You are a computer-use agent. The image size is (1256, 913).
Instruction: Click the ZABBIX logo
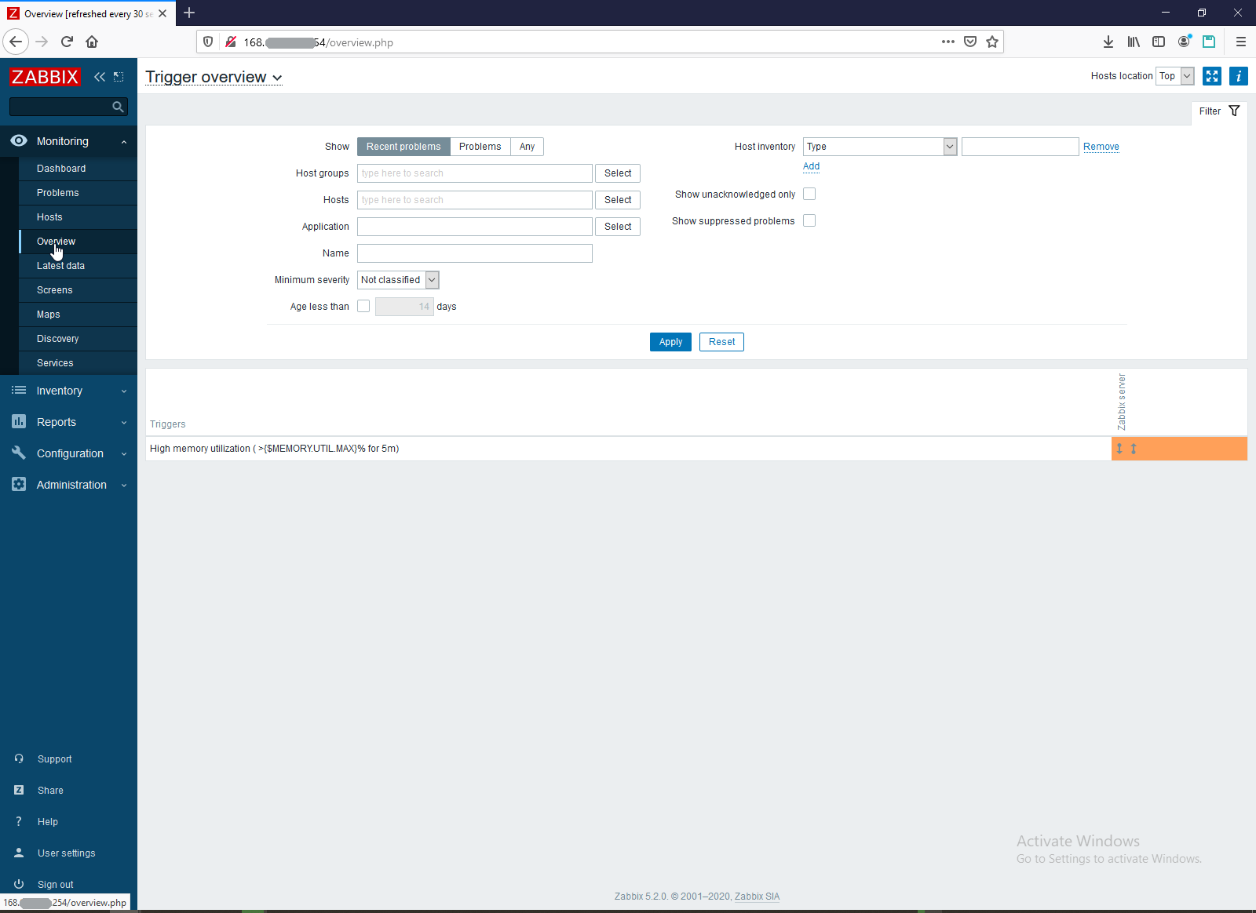coord(45,77)
